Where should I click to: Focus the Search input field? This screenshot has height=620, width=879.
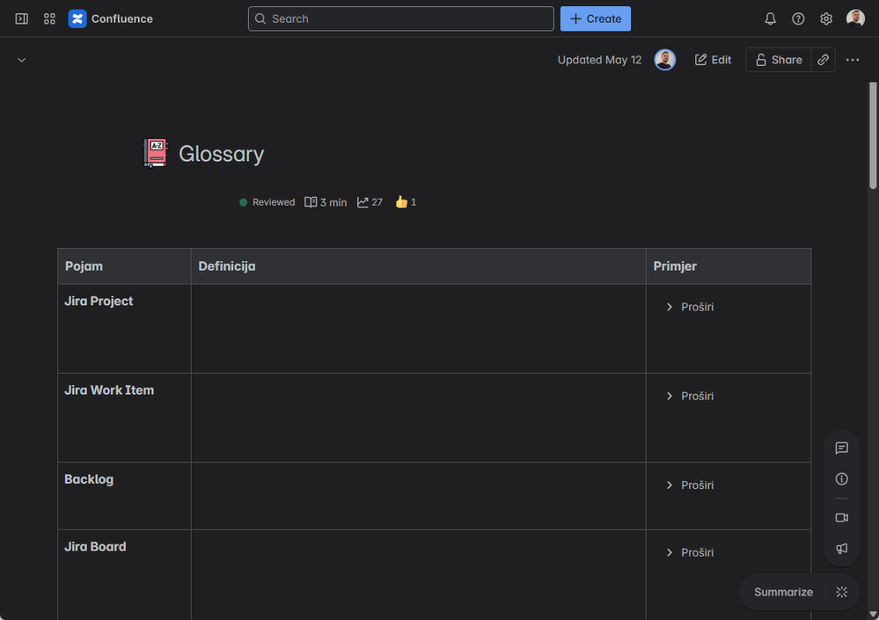[401, 18]
